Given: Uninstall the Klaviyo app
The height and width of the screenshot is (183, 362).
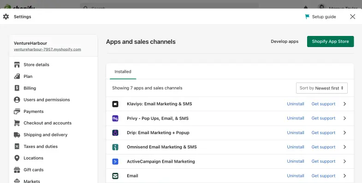Looking at the screenshot, I should point(296,104).
